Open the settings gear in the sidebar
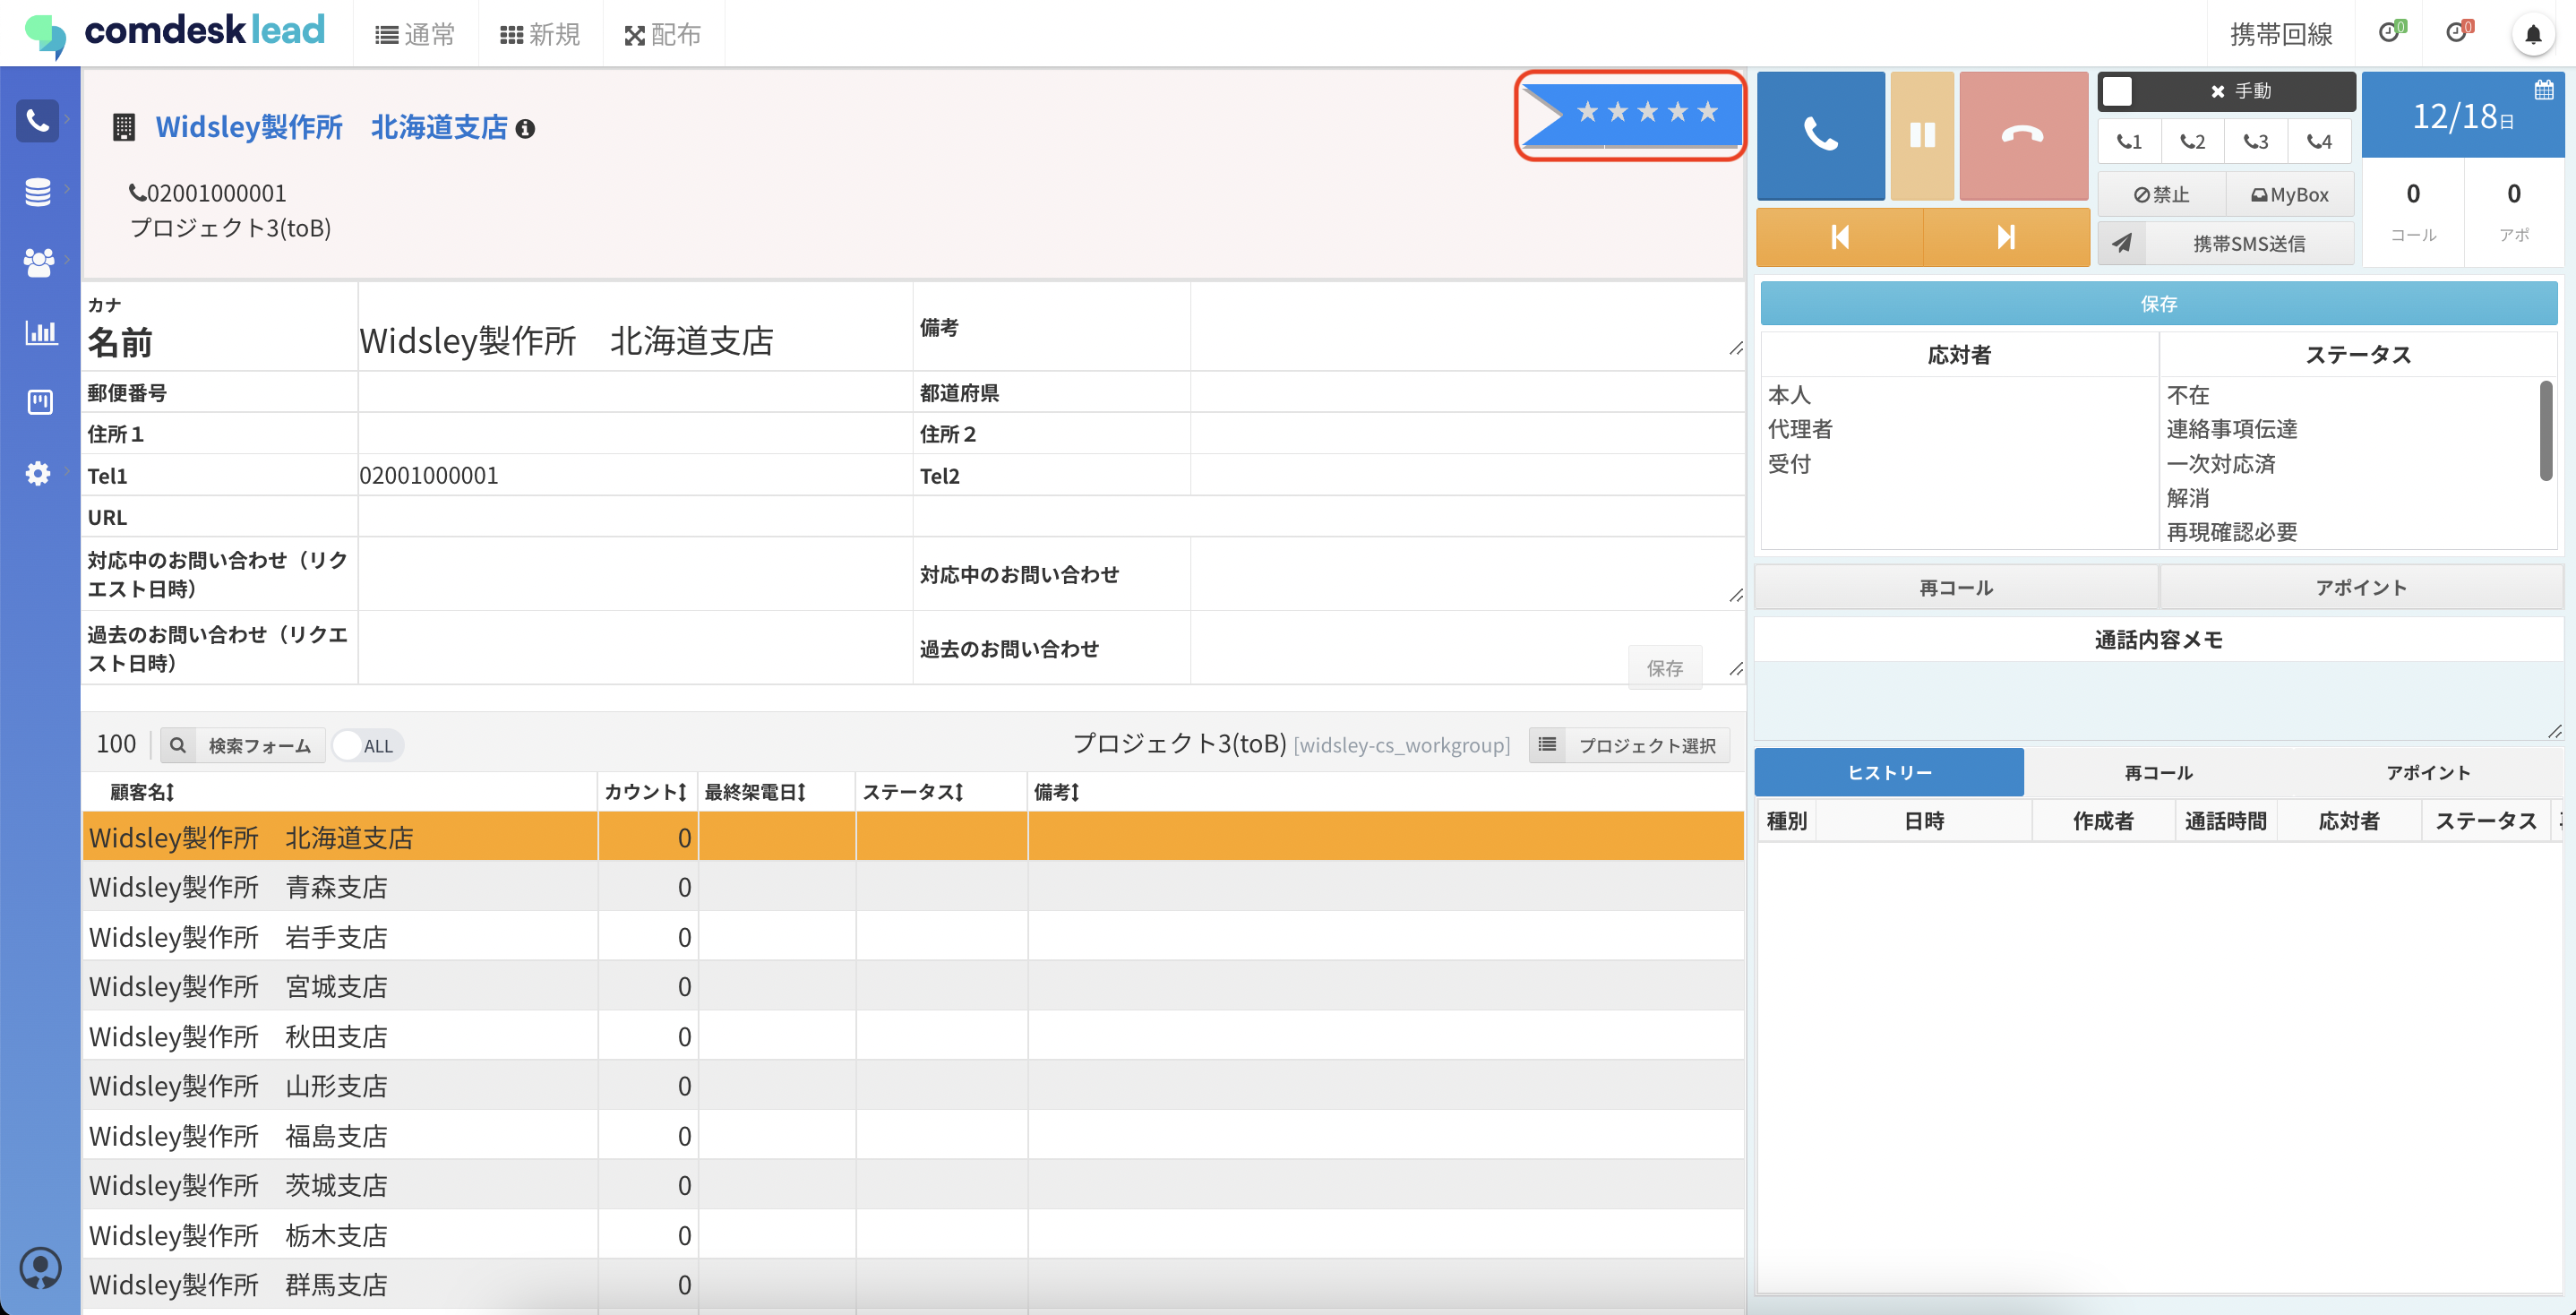The image size is (2576, 1315). (x=38, y=473)
